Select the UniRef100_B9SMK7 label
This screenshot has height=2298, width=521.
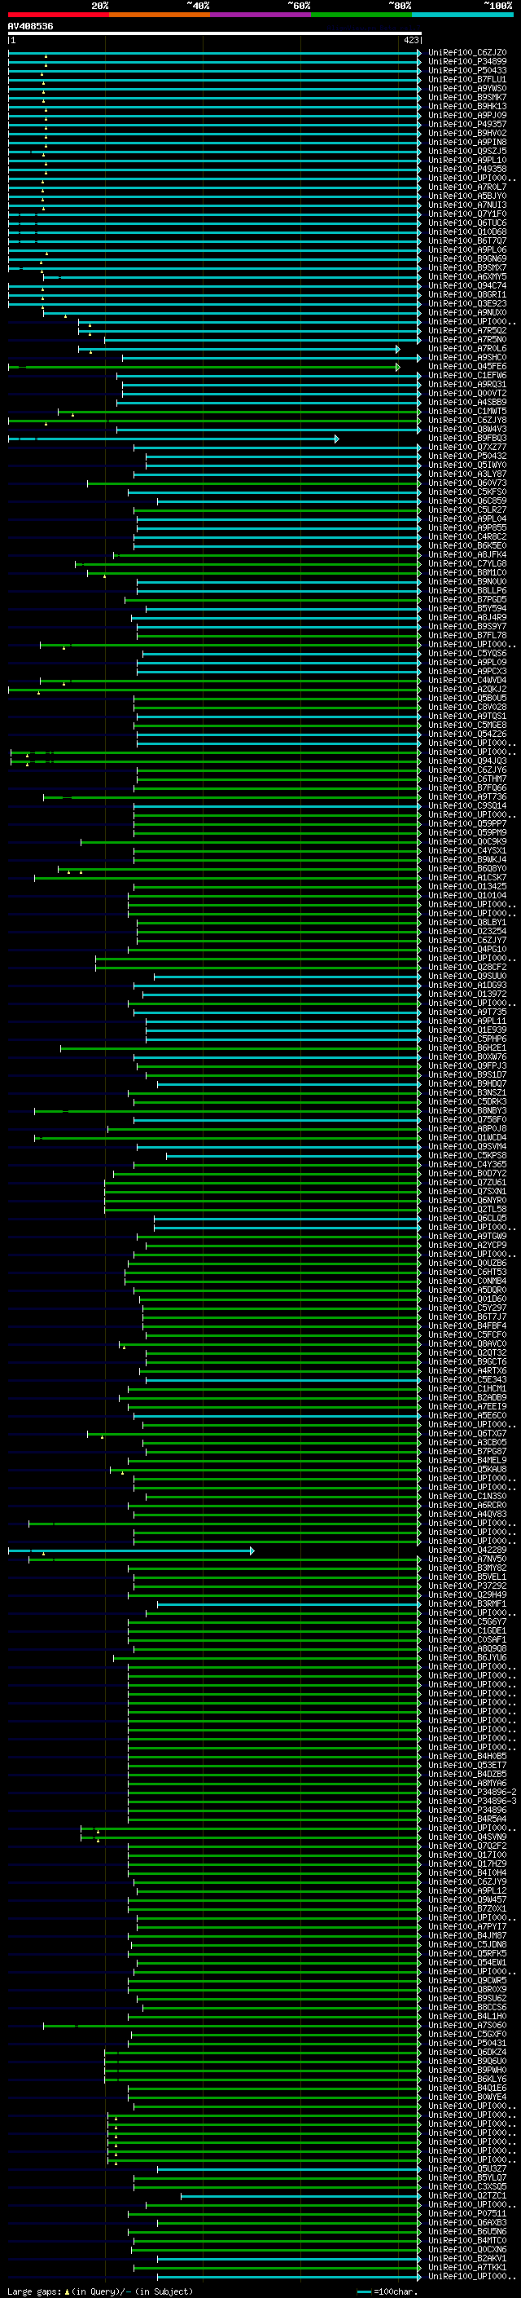(x=467, y=97)
